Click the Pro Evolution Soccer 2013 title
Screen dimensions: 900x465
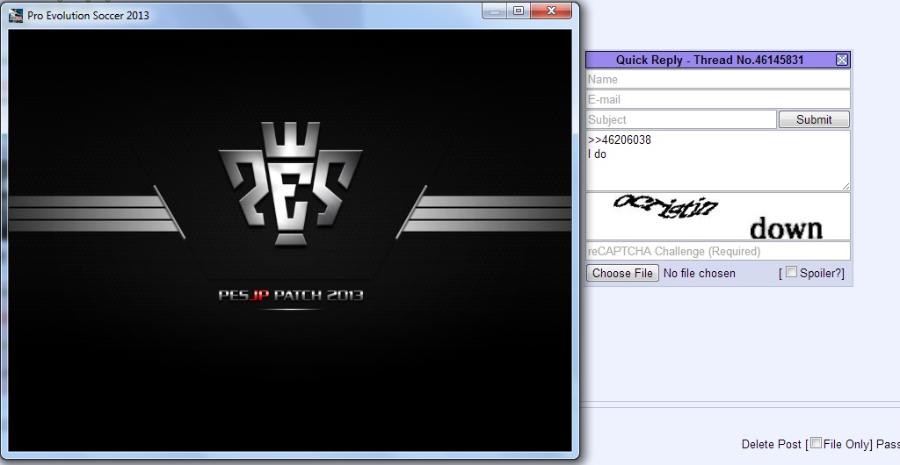pyautogui.click(x=89, y=16)
